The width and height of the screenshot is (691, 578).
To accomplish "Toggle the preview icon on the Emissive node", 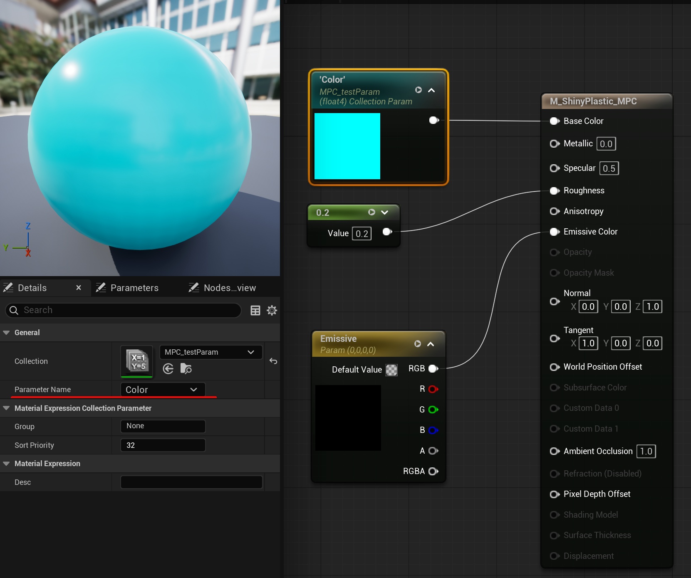I will click(418, 344).
